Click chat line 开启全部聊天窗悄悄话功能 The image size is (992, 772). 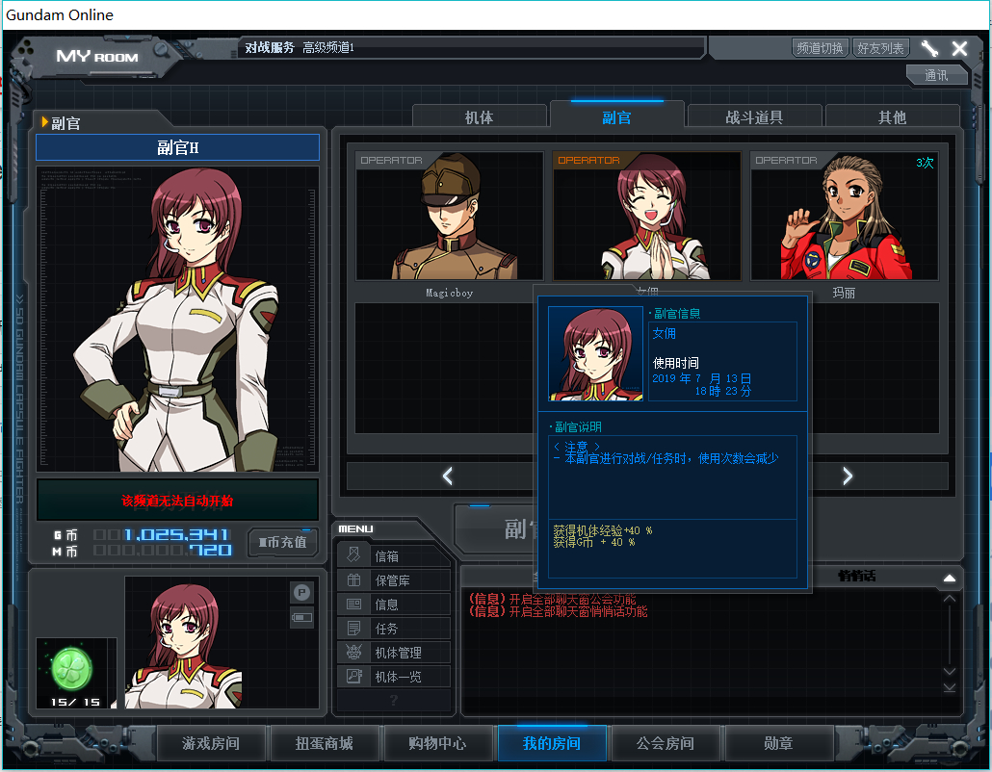[558, 611]
